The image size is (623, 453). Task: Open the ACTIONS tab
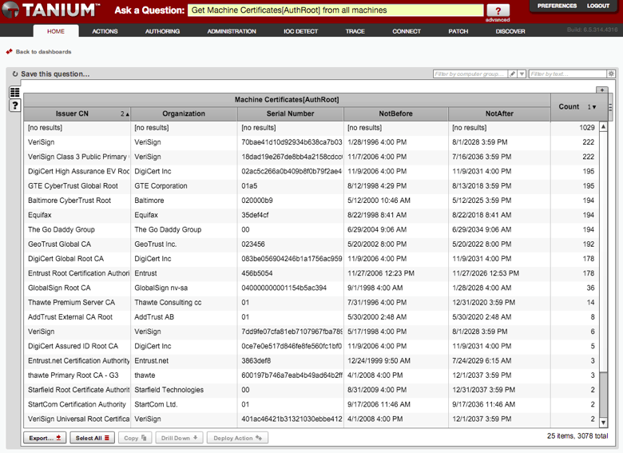click(x=105, y=31)
